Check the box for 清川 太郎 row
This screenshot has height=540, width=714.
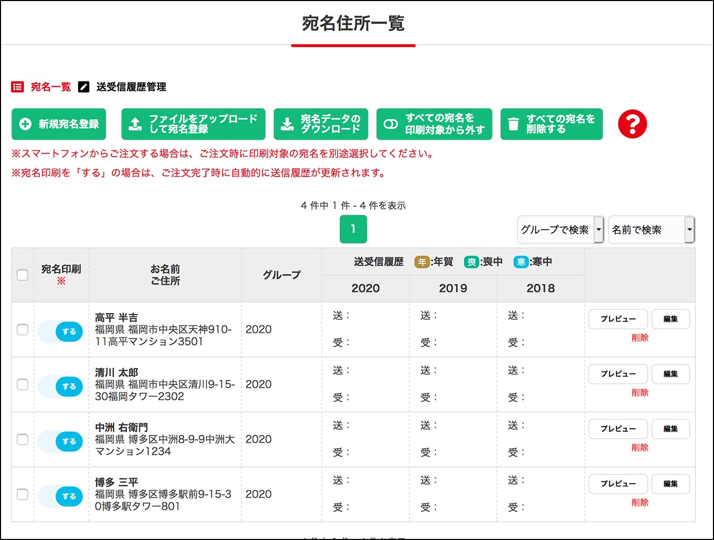click(23, 385)
